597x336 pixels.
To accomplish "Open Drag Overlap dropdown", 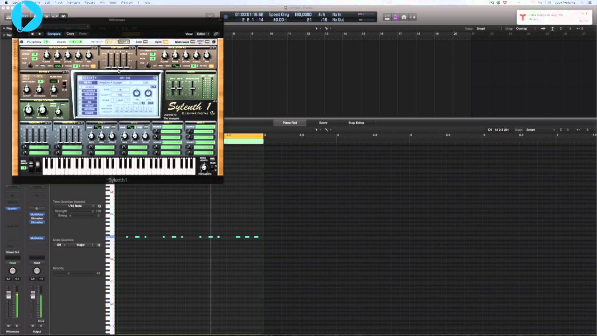I will pos(525,28).
